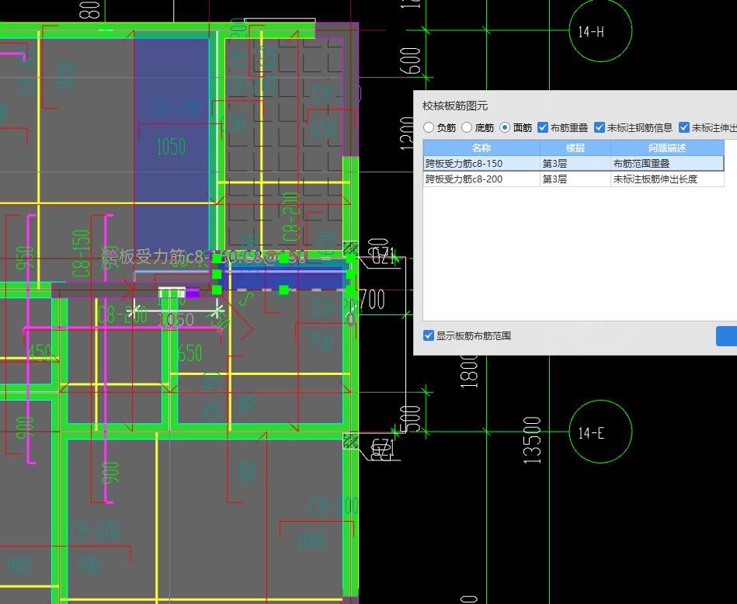737x604 pixels.
Task: Select the 底筋 radio button
Action: pos(466,127)
